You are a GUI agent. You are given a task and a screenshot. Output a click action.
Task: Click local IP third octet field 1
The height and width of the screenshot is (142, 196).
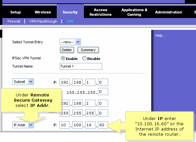[x=90, y=82]
